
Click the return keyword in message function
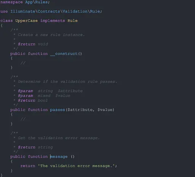(28, 166)
